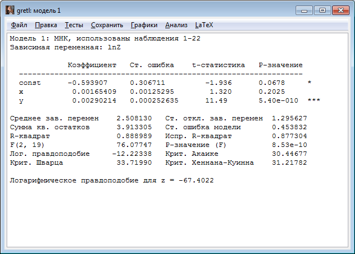The image size is (355, 254).
Task: Open the Правка menu
Action: pos(45,25)
